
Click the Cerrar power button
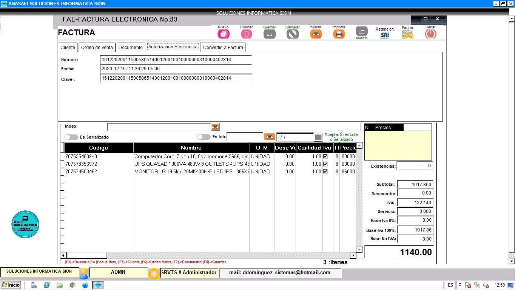(430, 34)
